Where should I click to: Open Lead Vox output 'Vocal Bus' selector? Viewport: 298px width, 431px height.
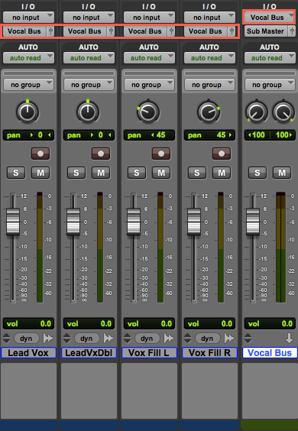[24, 31]
